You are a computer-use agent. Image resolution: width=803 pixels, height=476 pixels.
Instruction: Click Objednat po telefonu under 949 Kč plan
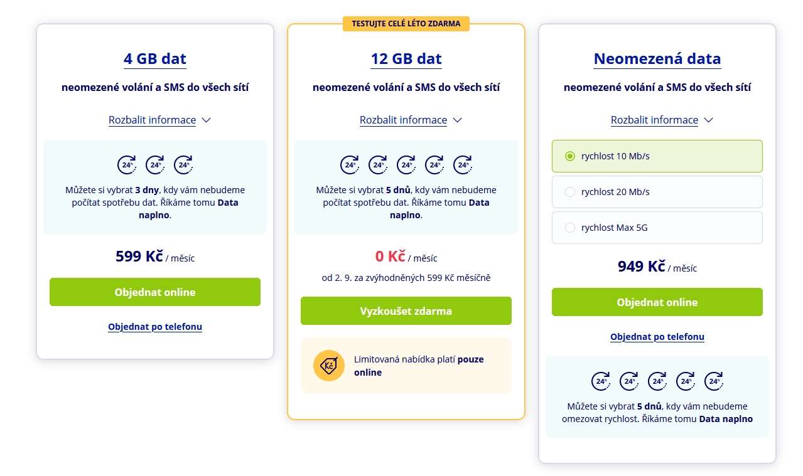click(657, 337)
